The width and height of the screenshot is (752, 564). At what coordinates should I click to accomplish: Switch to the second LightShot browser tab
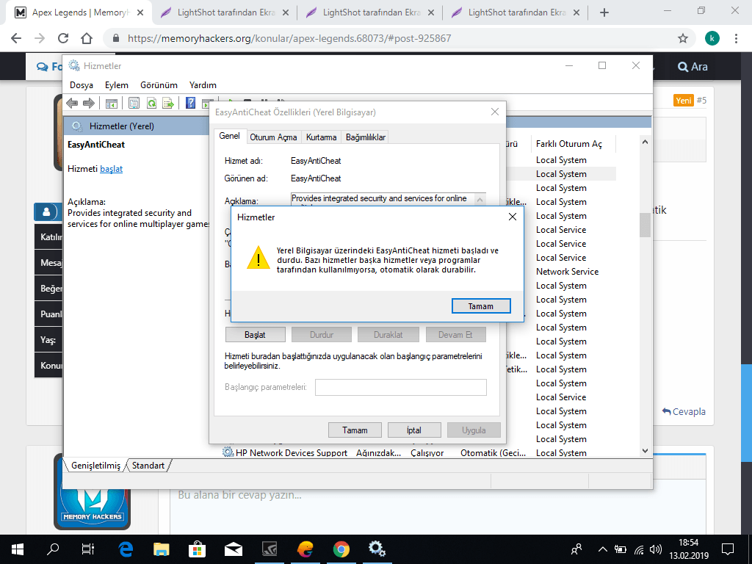370,12
